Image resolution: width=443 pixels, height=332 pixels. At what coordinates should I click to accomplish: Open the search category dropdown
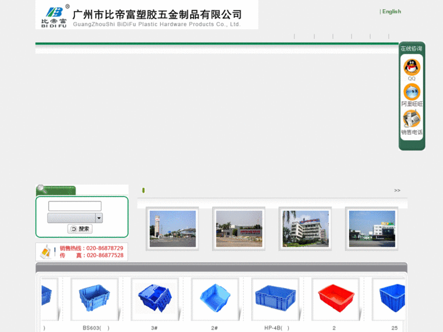click(75, 218)
